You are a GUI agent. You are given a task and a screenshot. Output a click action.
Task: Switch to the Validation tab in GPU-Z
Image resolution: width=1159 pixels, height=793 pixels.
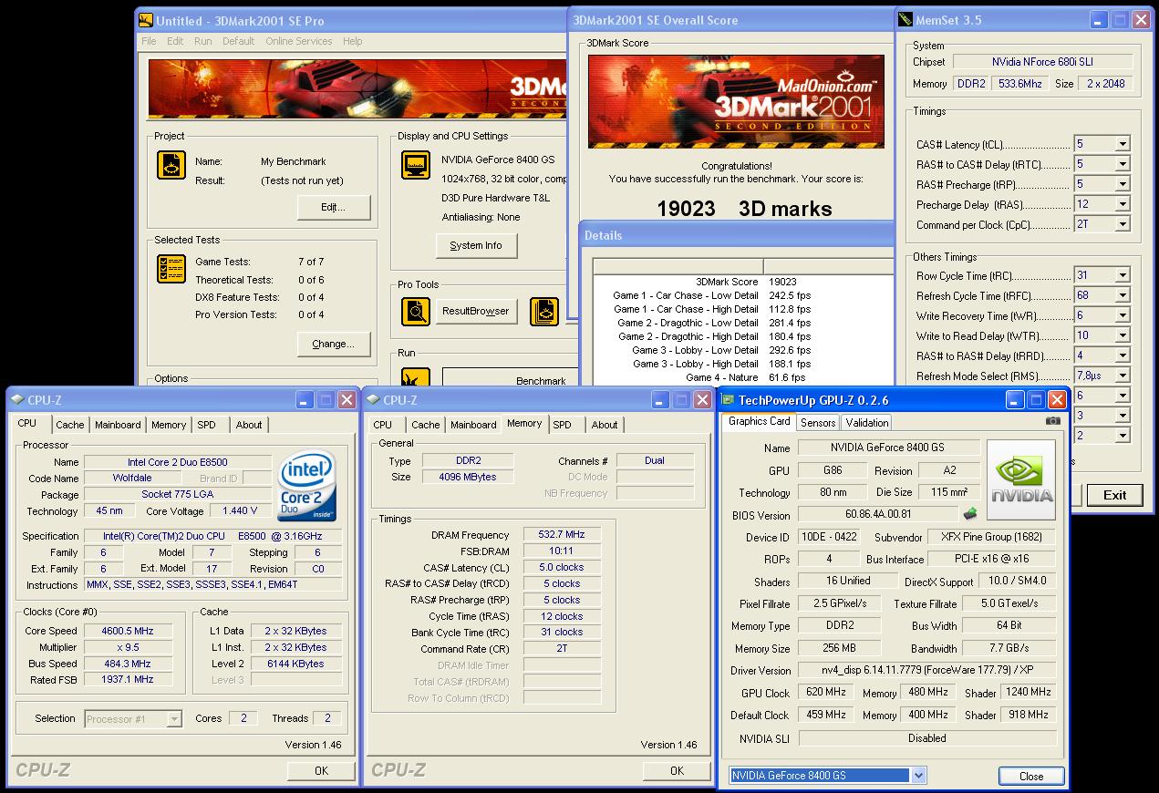pyautogui.click(x=866, y=423)
